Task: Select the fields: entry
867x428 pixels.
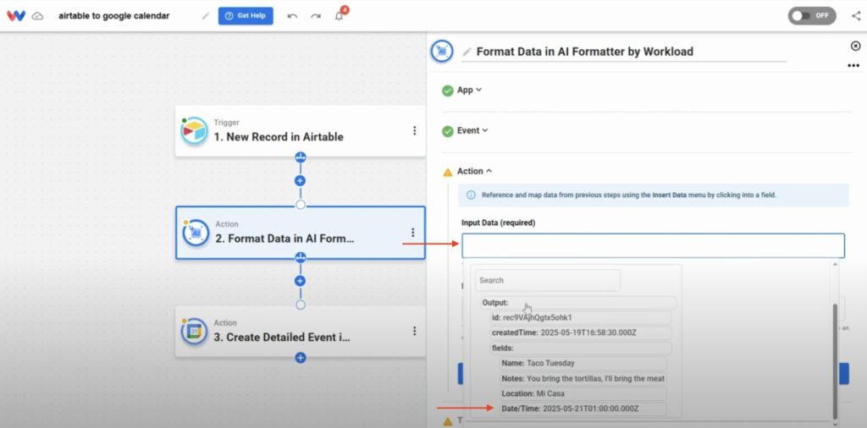Action: (x=580, y=348)
